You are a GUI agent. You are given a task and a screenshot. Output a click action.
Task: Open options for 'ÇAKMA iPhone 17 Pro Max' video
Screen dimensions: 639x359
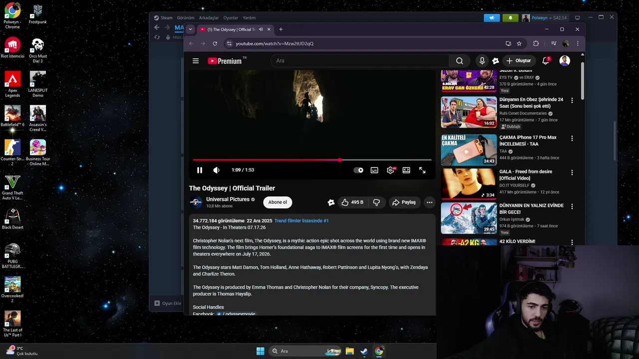572,138
